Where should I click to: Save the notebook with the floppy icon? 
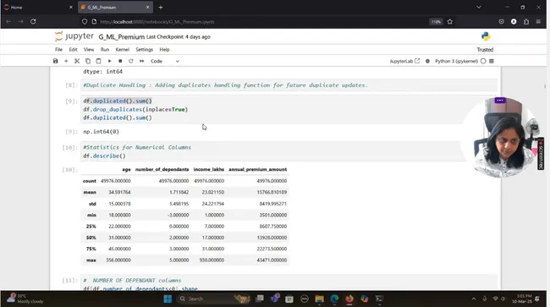click(x=55, y=61)
